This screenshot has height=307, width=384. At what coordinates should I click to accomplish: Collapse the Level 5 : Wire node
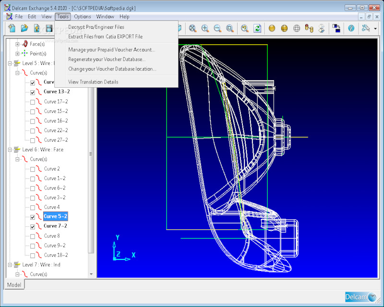[x=10, y=63]
